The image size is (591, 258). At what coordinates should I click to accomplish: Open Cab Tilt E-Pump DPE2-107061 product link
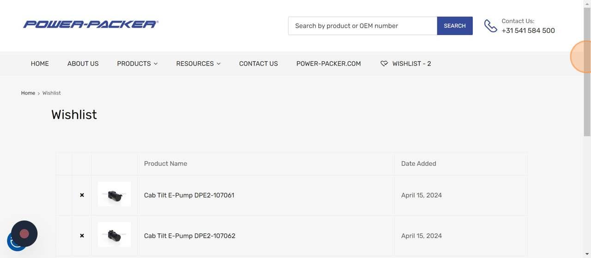(x=189, y=195)
